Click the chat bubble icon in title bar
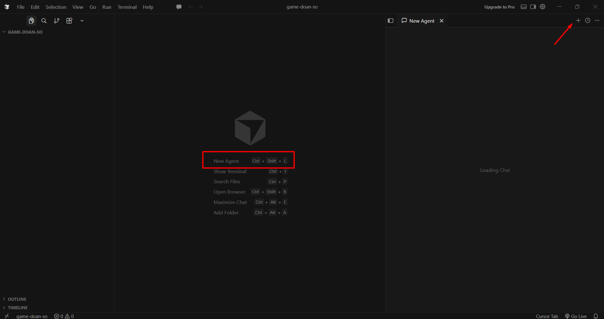The width and height of the screenshot is (604, 319). [179, 7]
